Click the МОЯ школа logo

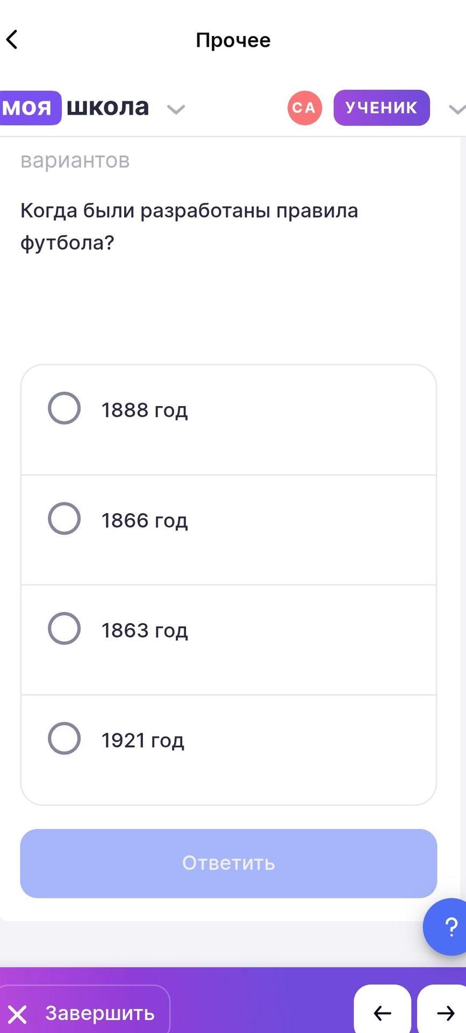[x=74, y=108]
